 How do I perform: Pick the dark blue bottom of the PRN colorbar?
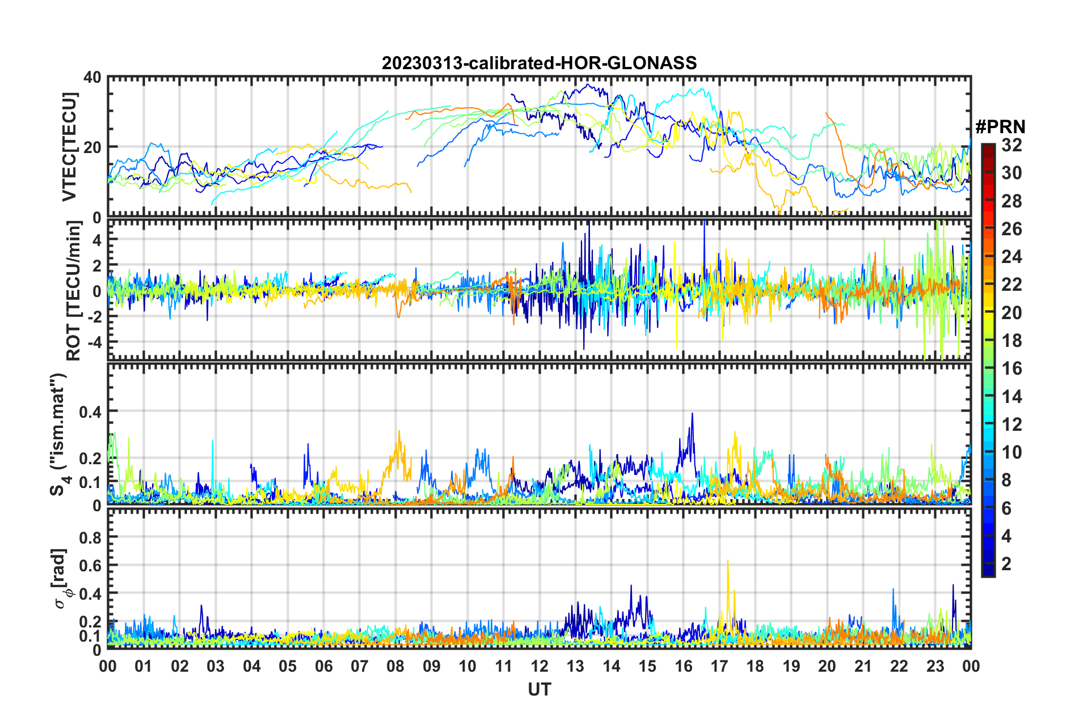point(988,572)
